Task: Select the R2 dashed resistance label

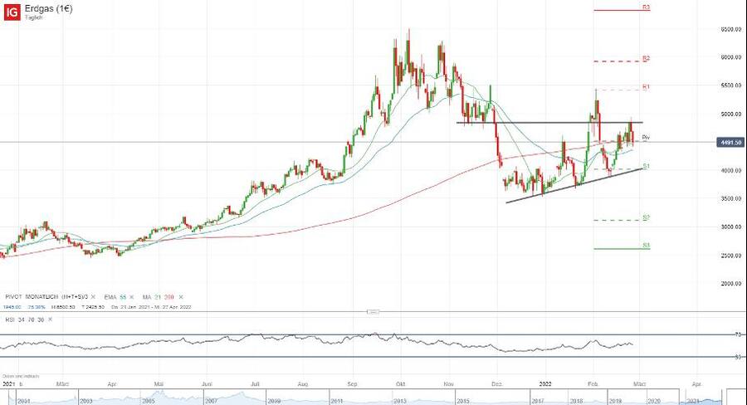Action: pyautogui.click(x=646, y=59)
